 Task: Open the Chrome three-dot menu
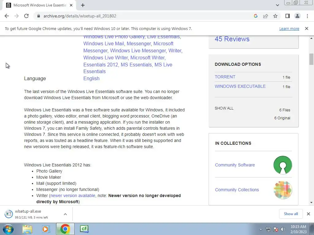point(307,16)
